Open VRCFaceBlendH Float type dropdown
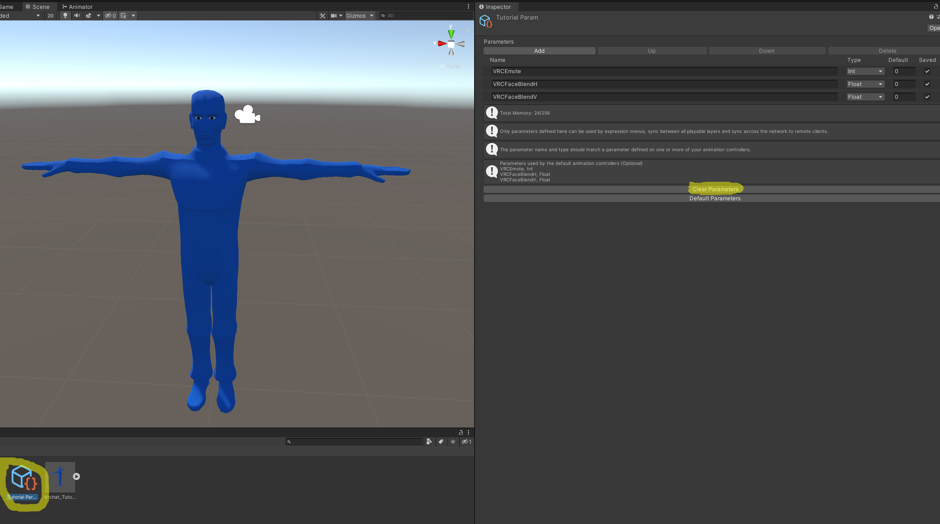Screen dimensions: 940x524 coord(865,84)
